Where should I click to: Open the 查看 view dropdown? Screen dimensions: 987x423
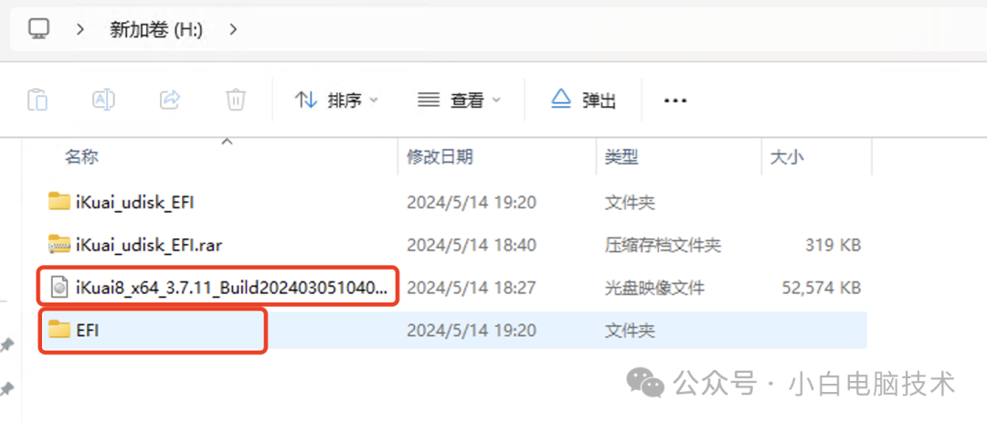(x=460, y=100)
